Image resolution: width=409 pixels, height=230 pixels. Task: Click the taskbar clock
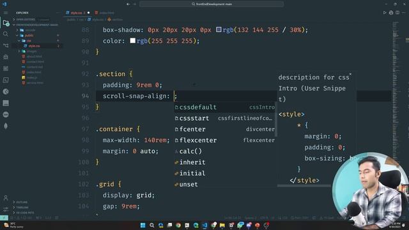(x=396, y=226)
